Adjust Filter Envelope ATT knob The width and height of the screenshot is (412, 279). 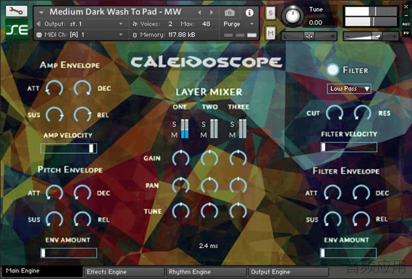333,193
